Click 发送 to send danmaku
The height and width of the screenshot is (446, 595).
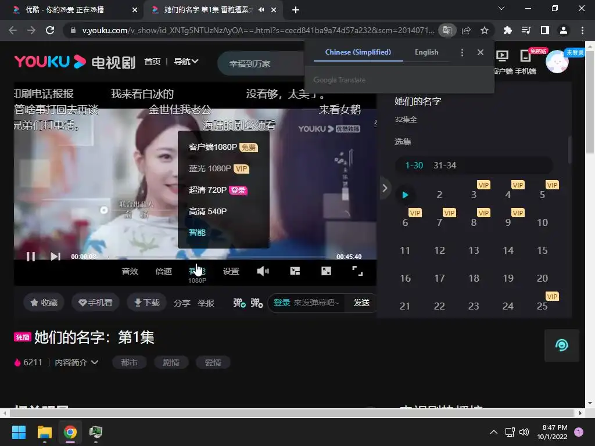coord(361,303)
